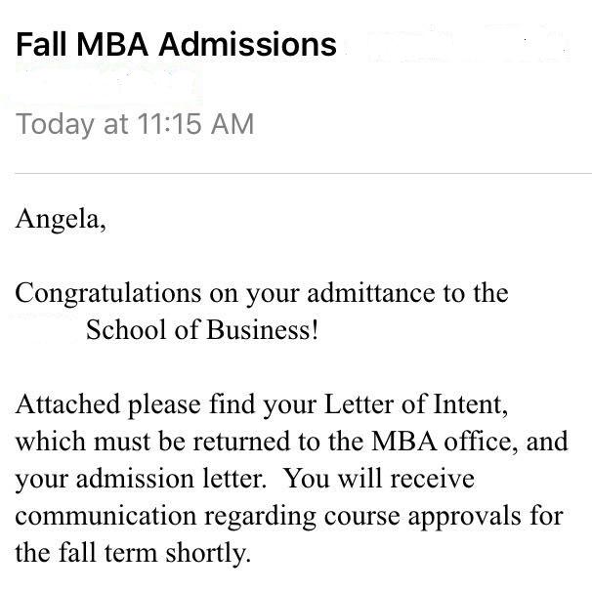Click the word regarding in the body
Viewport: 592px width, 592px height.
[260, 517]
